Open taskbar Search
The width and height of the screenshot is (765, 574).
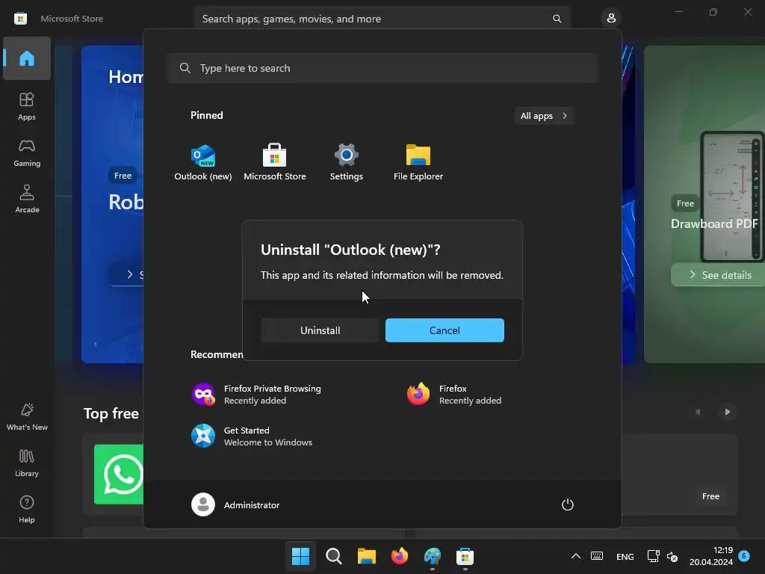tap(334, 556)
